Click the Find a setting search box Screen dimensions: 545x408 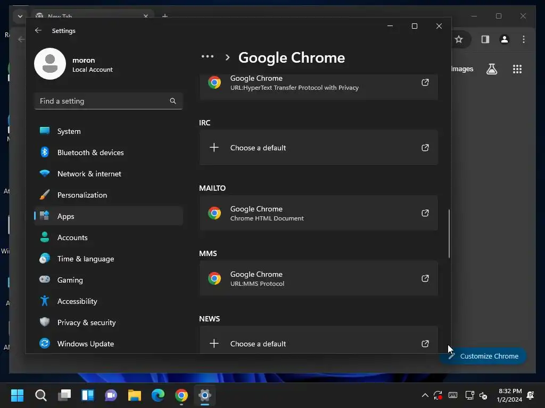click(109, 101)
